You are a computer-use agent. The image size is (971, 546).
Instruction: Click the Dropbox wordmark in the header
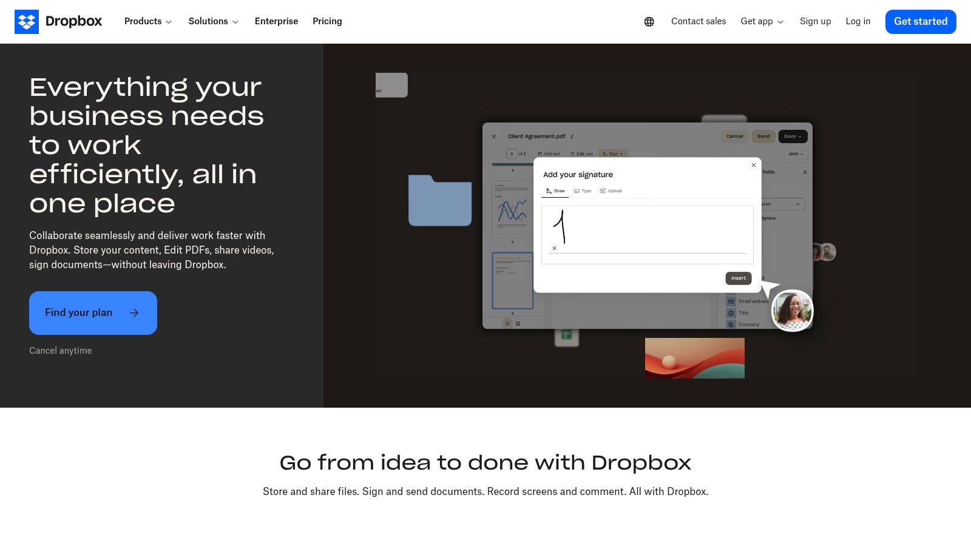tap(74, 21)
